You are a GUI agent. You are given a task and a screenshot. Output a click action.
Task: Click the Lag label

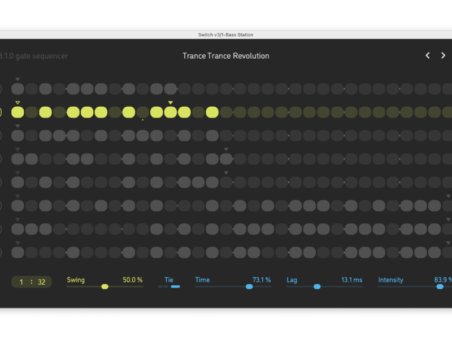pos(292,280)
